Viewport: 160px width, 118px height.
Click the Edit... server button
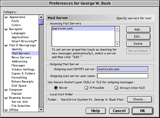pyautogui.click(x=138, y=37)
